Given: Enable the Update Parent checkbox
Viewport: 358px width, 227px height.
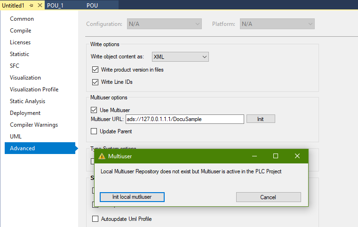Looking at the screenshot, I should (x=94, y=131).
